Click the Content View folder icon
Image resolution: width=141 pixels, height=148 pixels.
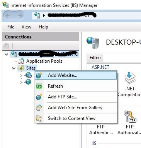click(x=39, y=118)
